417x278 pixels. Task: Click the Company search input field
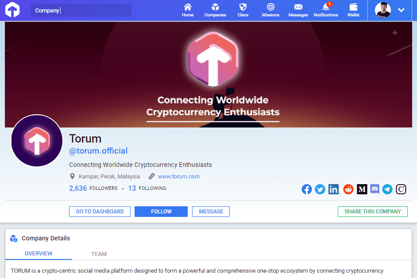click(x=81, y=9)
